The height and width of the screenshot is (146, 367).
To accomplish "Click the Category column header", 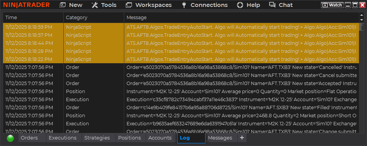I will point(94,18).
